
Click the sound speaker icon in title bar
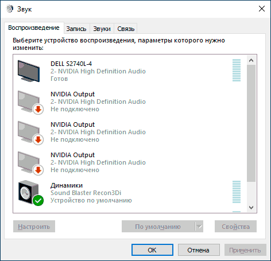coord(10,9)
